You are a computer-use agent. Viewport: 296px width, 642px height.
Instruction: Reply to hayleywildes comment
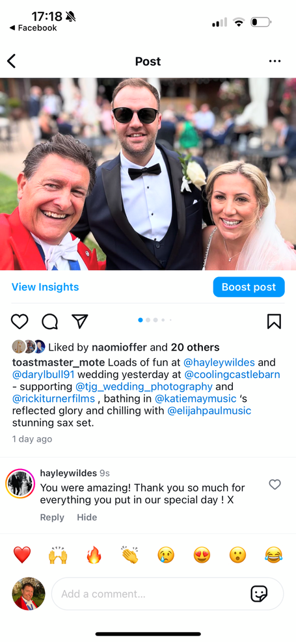pos(52,517)
